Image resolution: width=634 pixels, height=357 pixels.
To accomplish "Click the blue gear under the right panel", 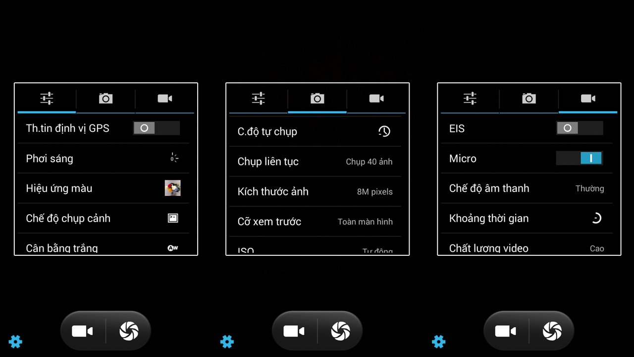I will tap(438, 341).
